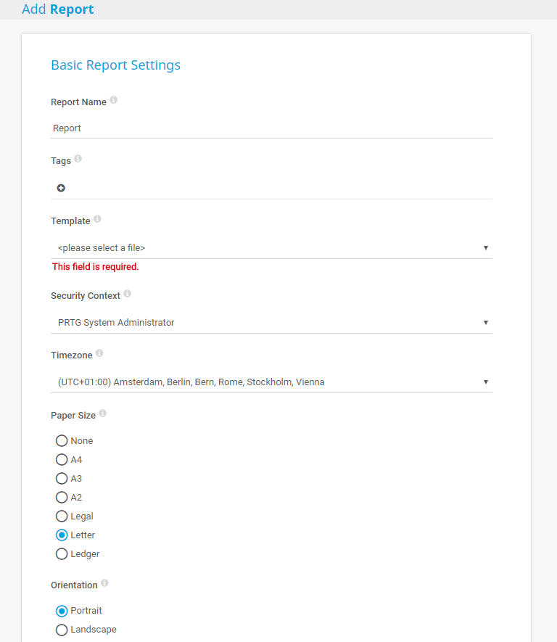Select the A4 paper size option
This screenshot has width=557, height=642.
(x=62, y=459)
